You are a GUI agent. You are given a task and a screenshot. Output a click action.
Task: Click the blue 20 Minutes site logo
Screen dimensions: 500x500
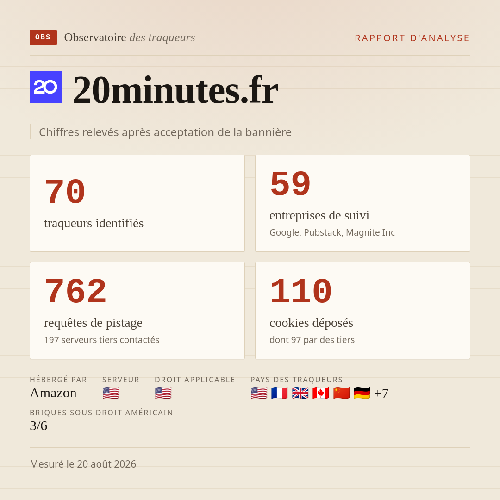[45, 87]
